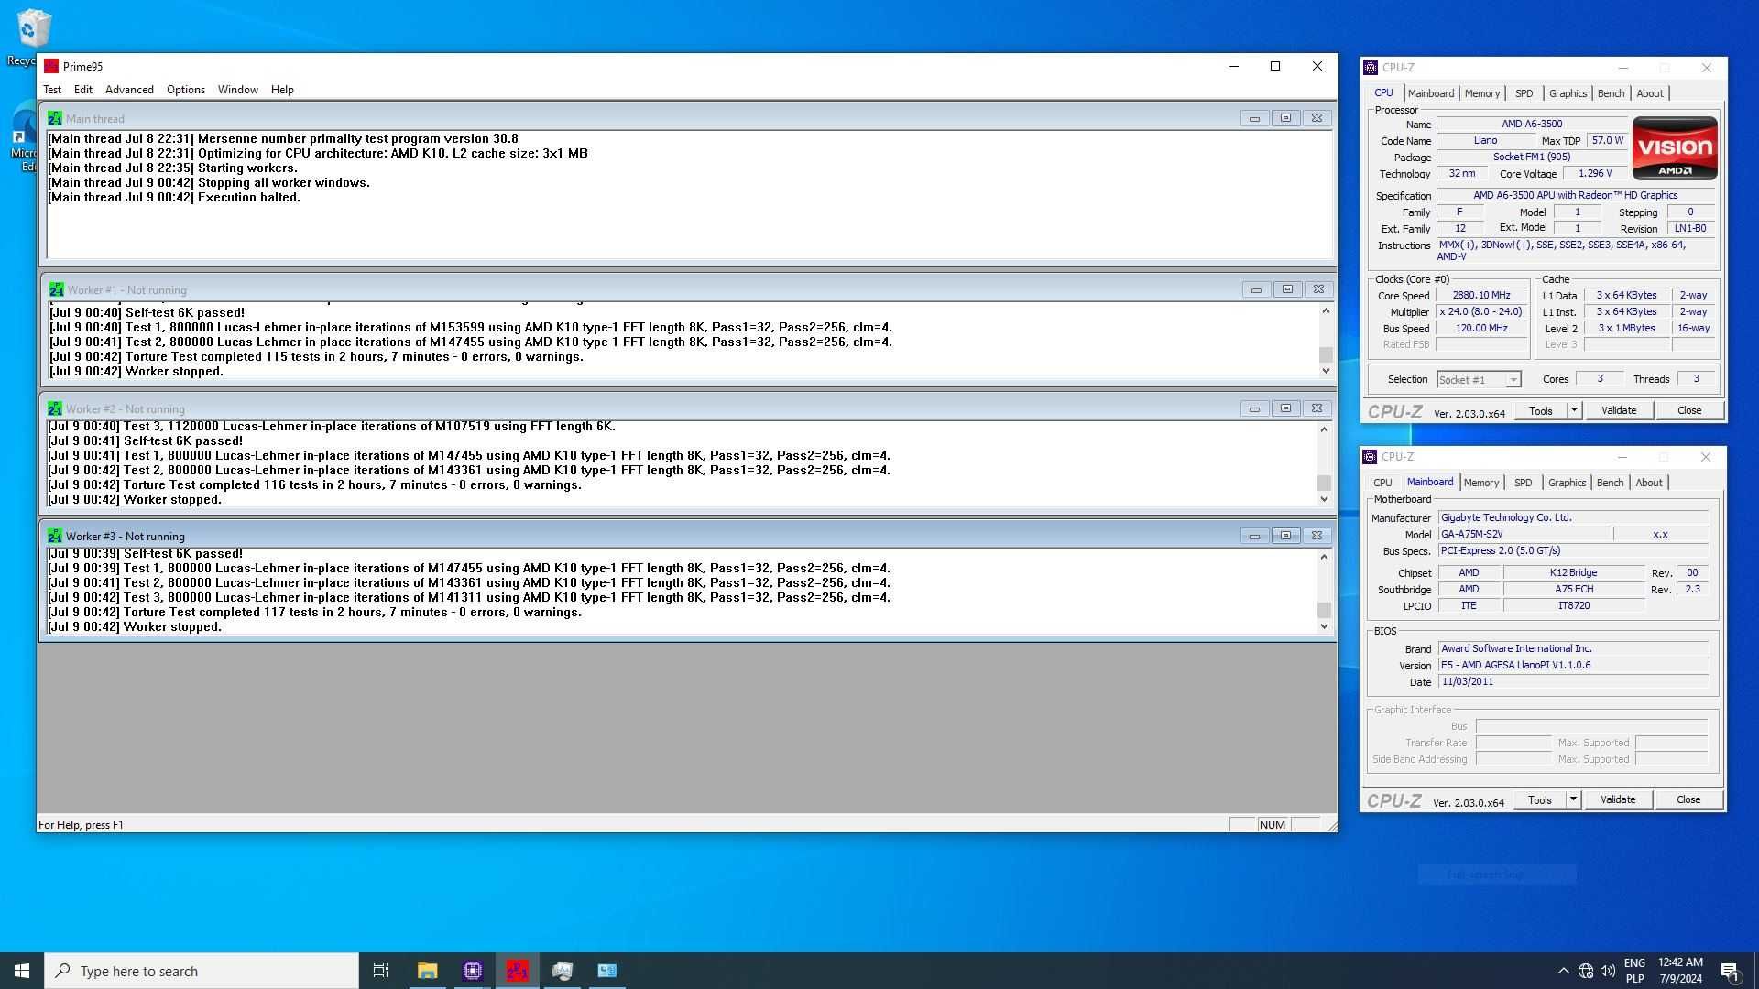Open File Explorer from the taskbar
This screenshot has width=1759, height=989.
pyautogui.click(x=427, y=971)
